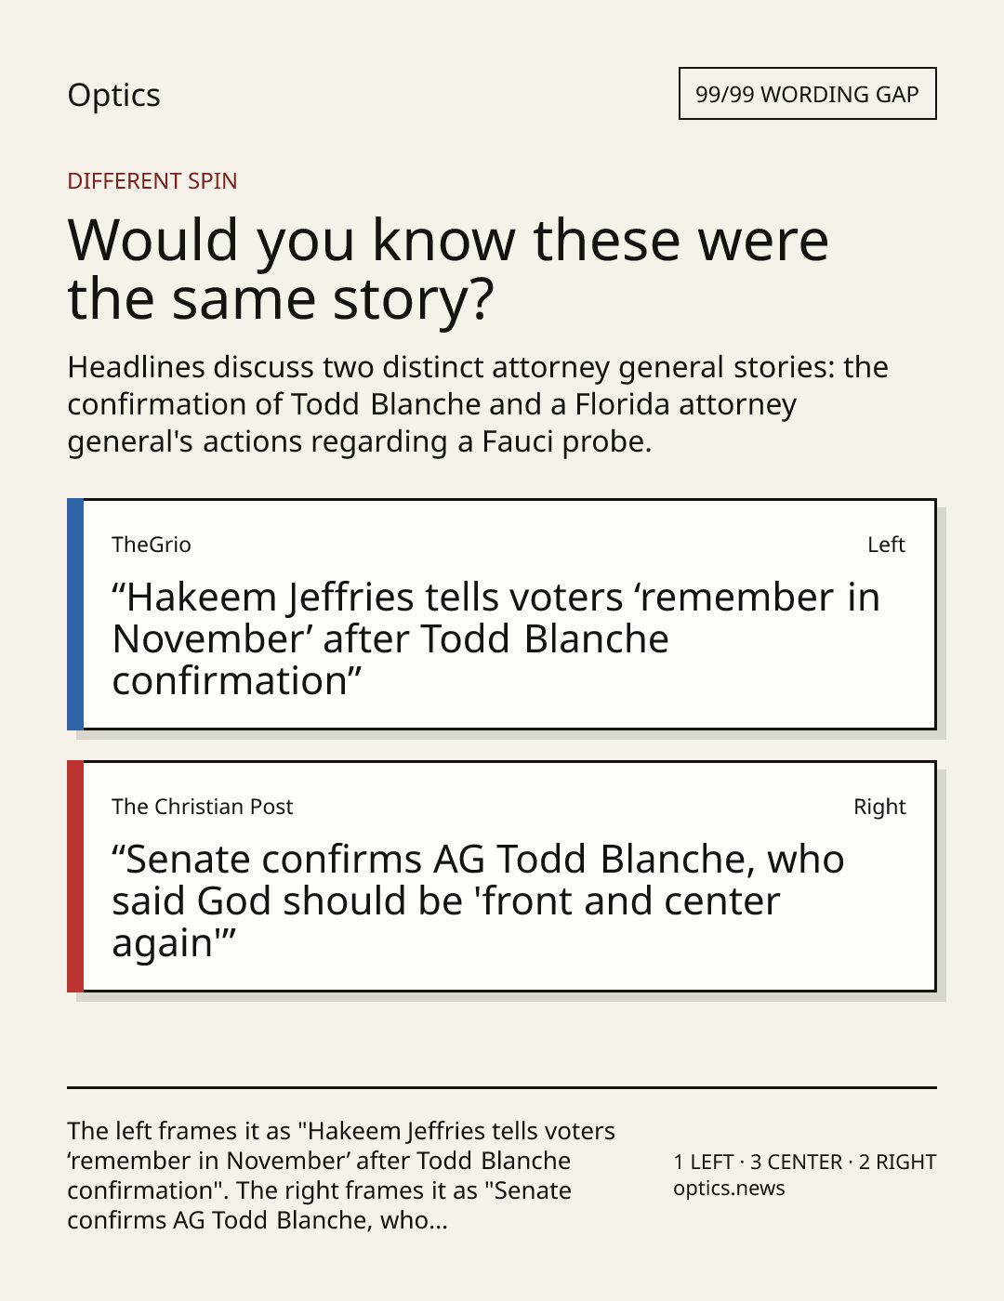Viewport: 1004px width, 1301px height.
Task: Click the horizontal divider line above footer
Action: (x=502, y=1087)
